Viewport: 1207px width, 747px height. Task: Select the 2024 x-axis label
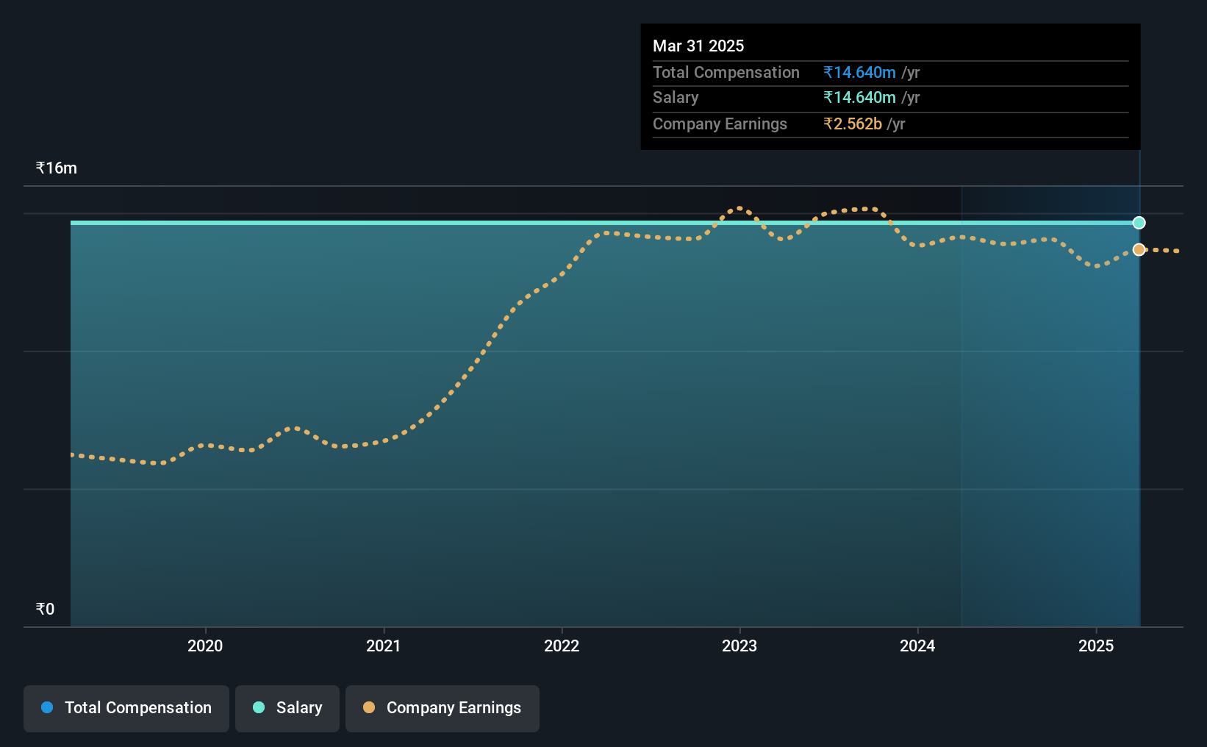point(917,646)
